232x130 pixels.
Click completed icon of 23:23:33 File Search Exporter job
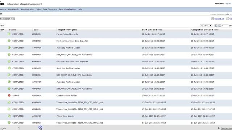coord(9,41)
